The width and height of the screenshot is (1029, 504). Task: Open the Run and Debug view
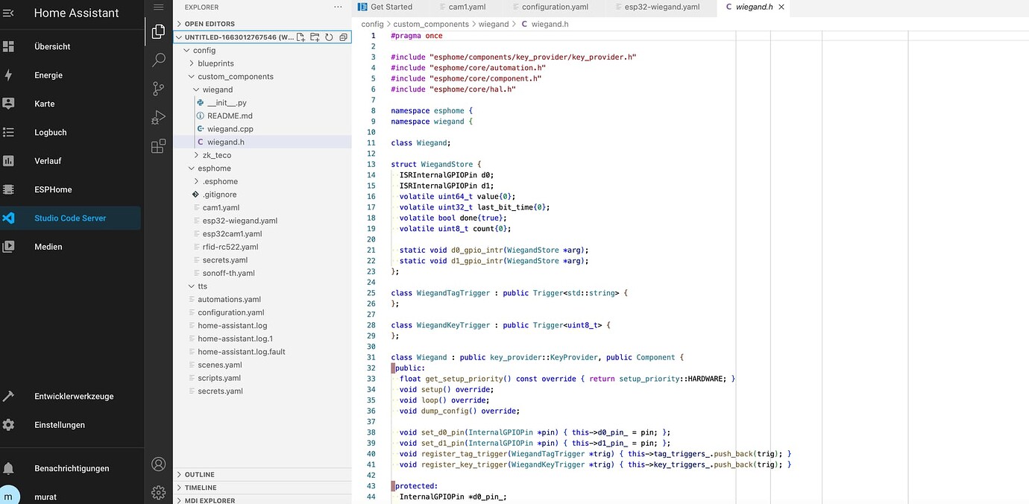pos(158,118)
